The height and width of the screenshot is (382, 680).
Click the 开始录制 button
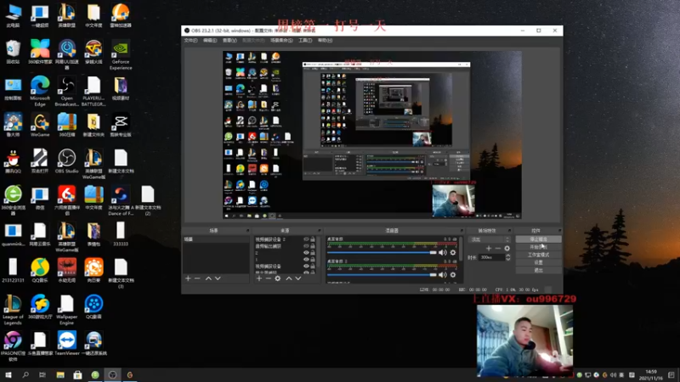(538, 247)
